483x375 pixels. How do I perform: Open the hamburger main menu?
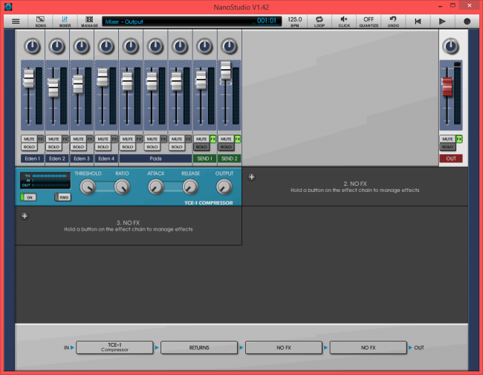tap(15, 21)
